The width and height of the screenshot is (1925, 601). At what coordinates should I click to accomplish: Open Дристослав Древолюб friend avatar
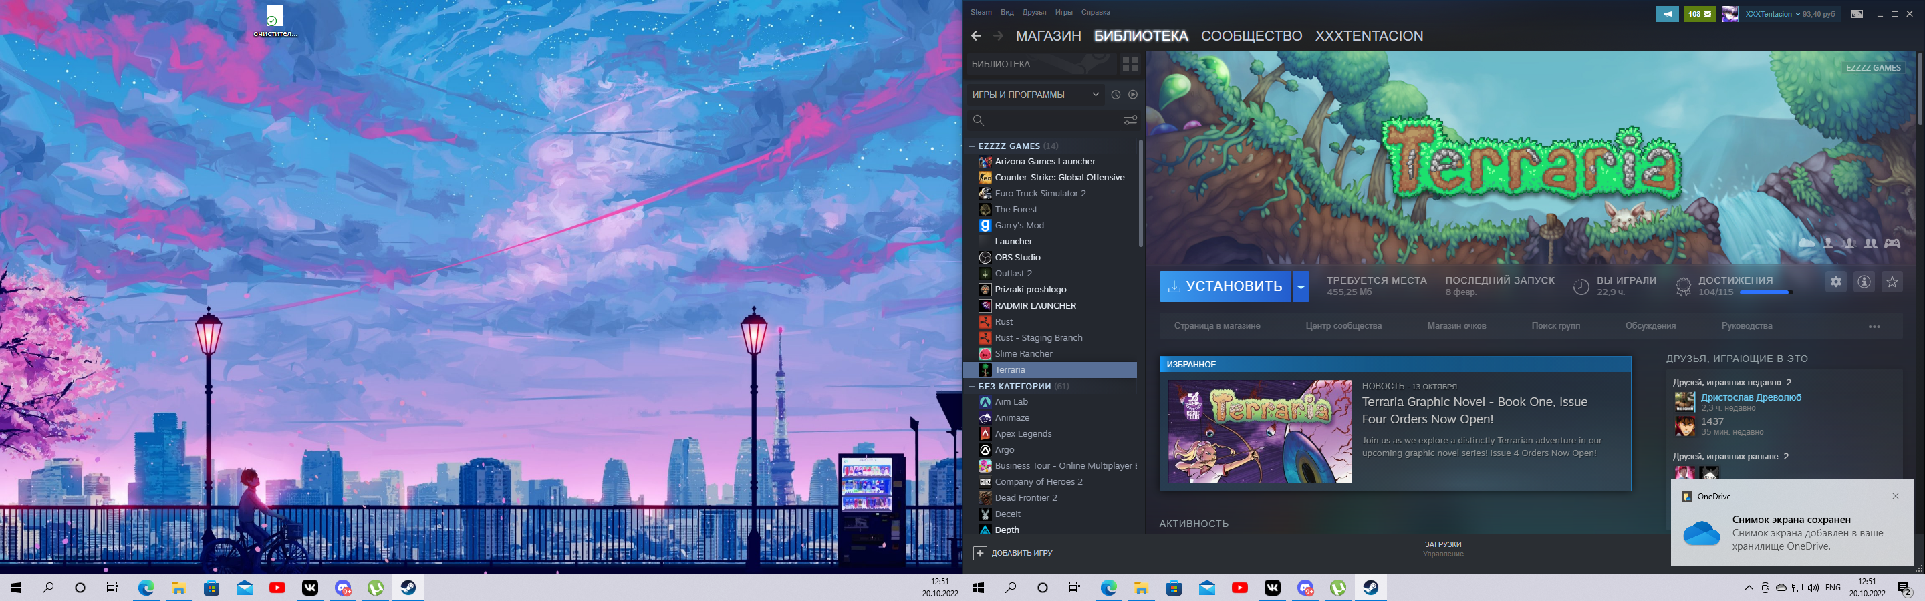pyautogui.click(x=1684, y=403)
